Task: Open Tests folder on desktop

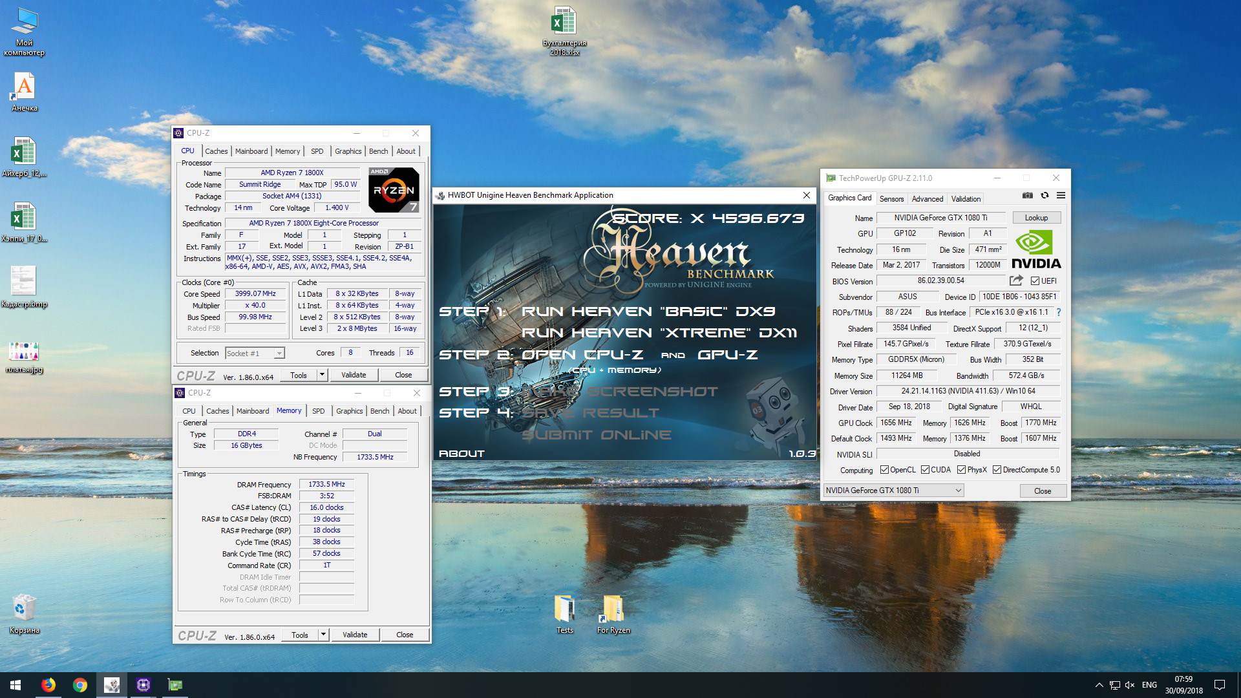Action: pos(564,615)
